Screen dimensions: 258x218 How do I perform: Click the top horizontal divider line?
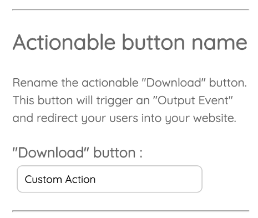pos(130,9)
